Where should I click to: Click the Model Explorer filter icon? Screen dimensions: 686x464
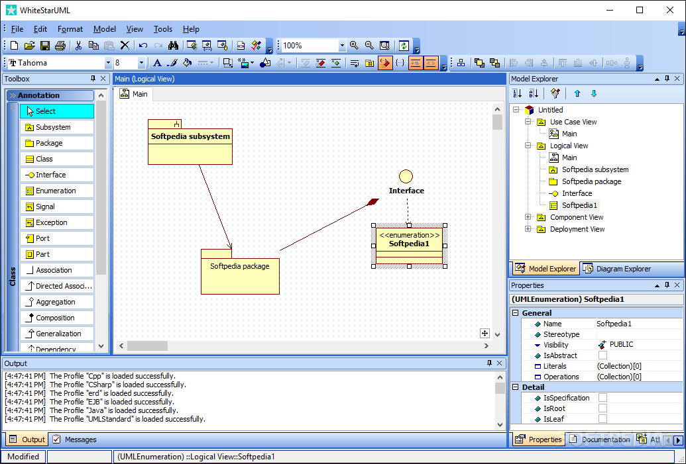(x=555, y=93)
